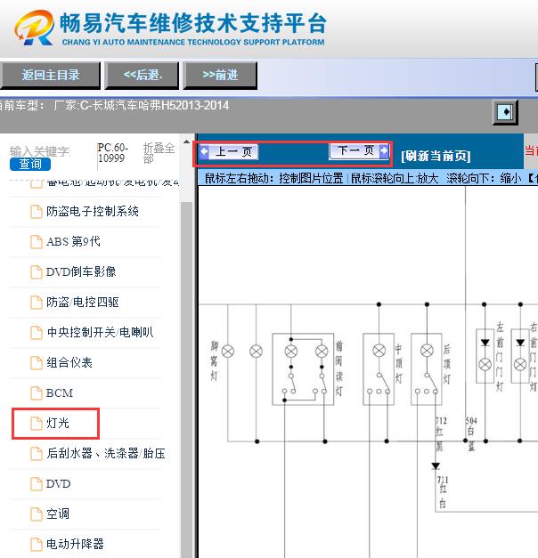Click the 查询 search button
The image size is (538, 558).
(30, 164)
